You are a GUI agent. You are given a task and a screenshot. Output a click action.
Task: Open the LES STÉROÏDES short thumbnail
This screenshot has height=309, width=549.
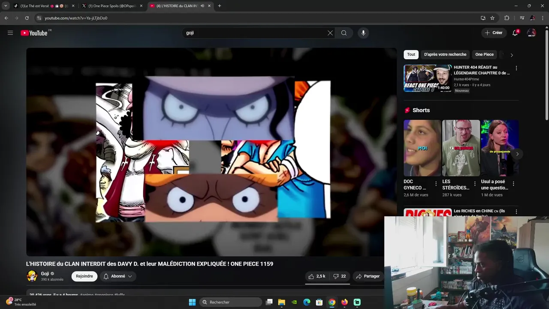(x=461, y=148)
